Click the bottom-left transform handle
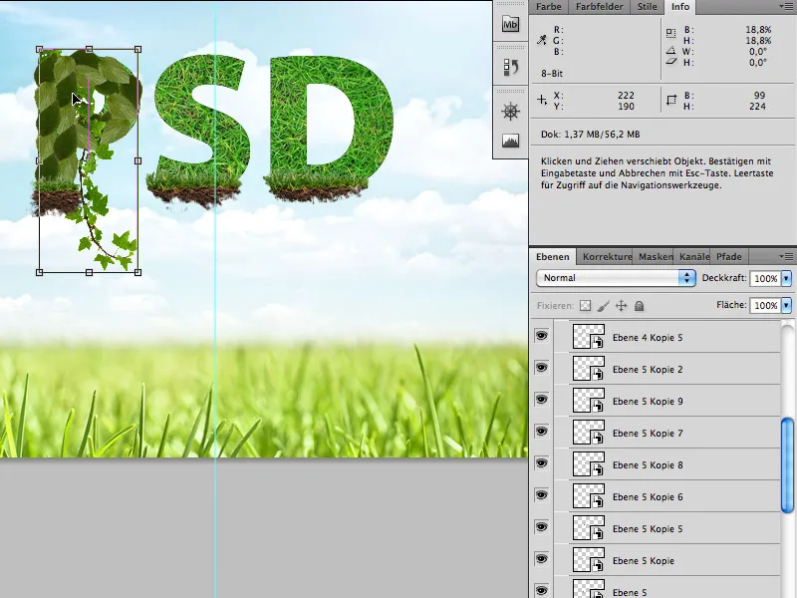This screenshot has height=598, width=797. coord(40,272)
